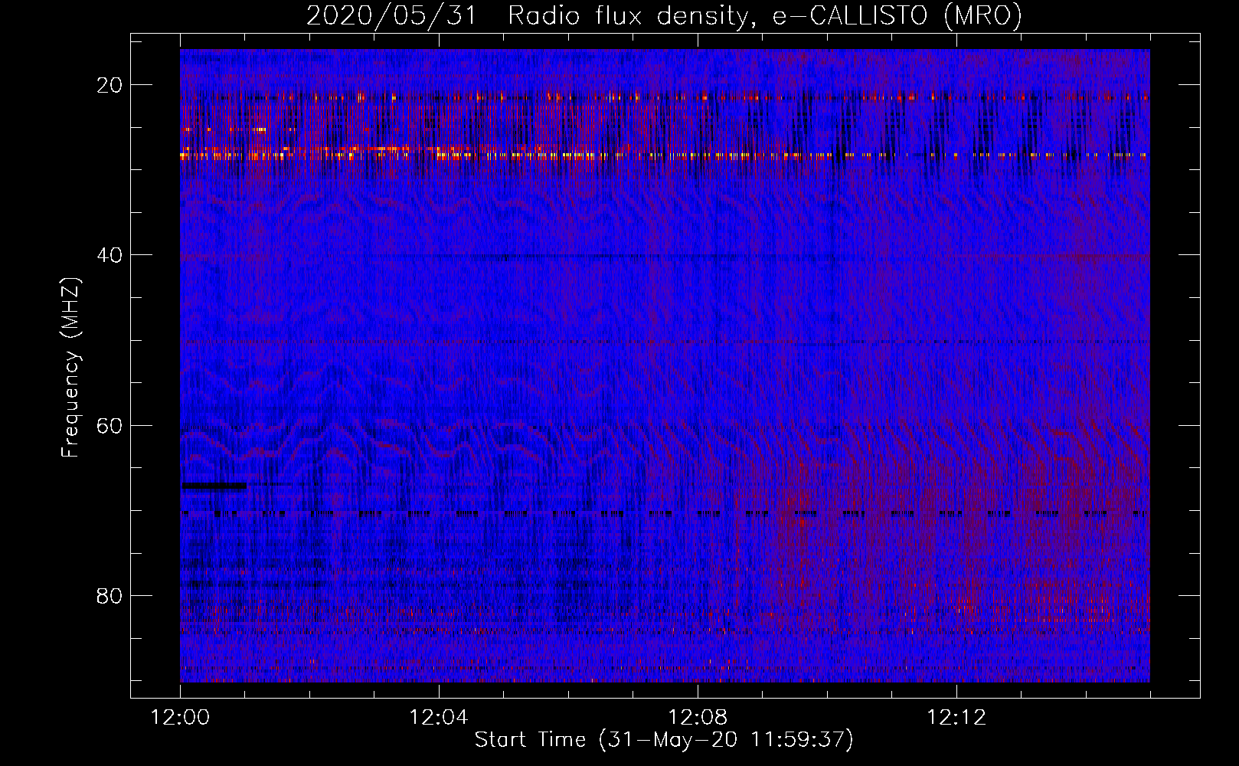Image resolution: width=1239 pixels, height=766 pixels.
Task: Click the 12:04 time tick label
Action: click(439, 718)
